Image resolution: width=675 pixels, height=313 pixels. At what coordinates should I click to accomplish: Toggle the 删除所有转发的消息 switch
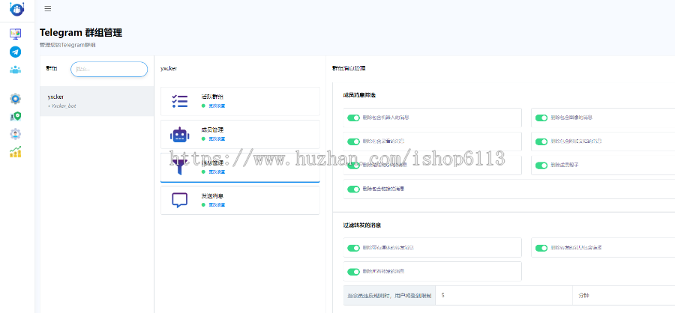pos(353,272)
